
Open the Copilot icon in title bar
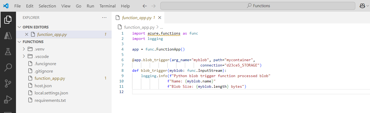coord(363,6)
